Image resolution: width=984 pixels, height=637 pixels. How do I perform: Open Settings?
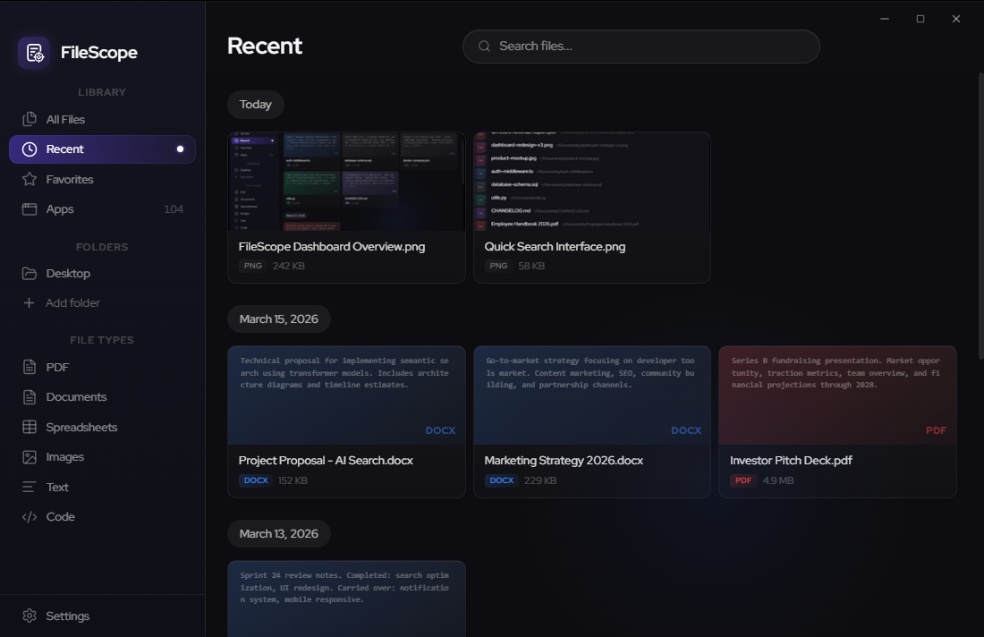click(x=66, y=616)
